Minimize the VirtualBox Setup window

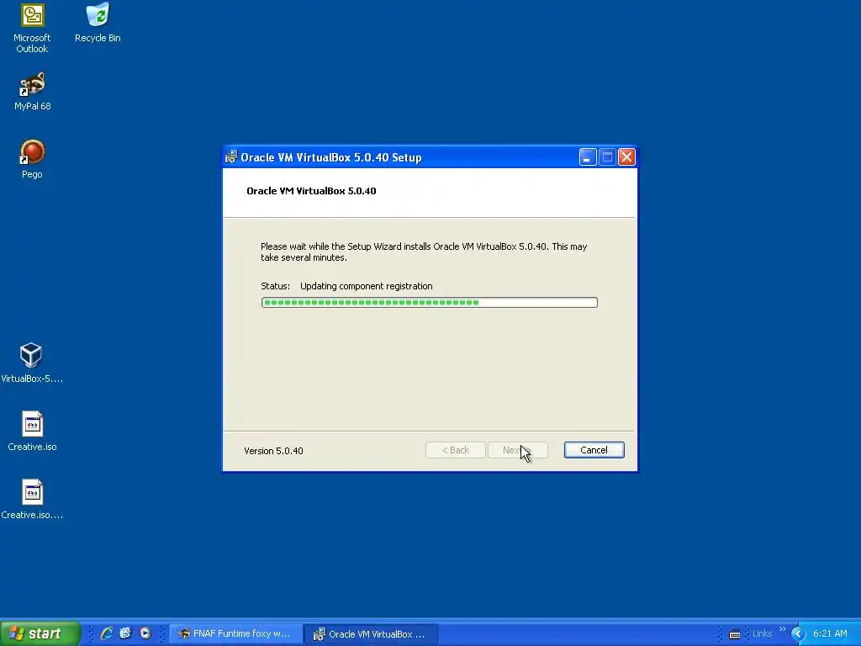(x=588, y=157)
